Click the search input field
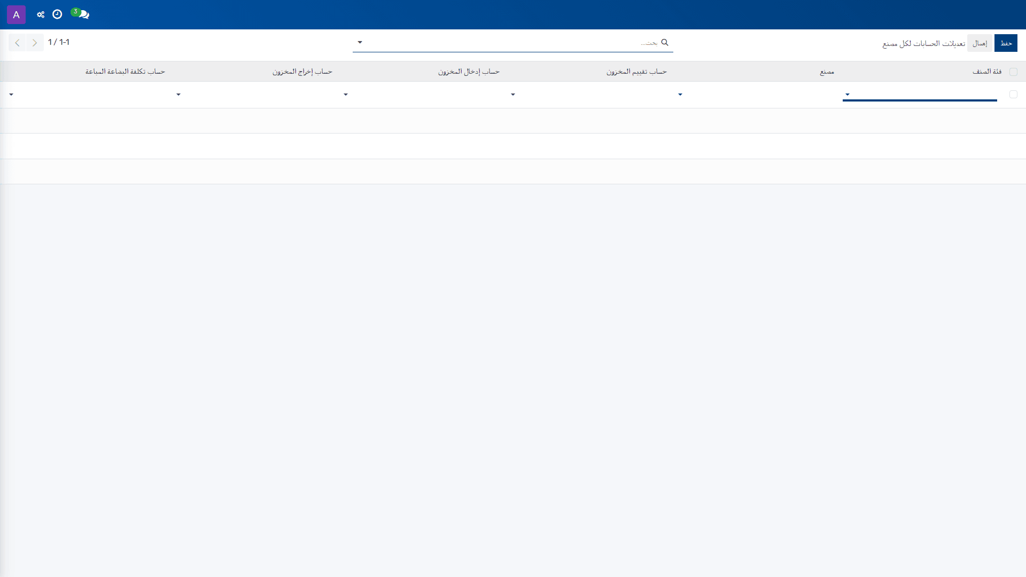Viewport: 1026px width, 577px height. point(513,42)
